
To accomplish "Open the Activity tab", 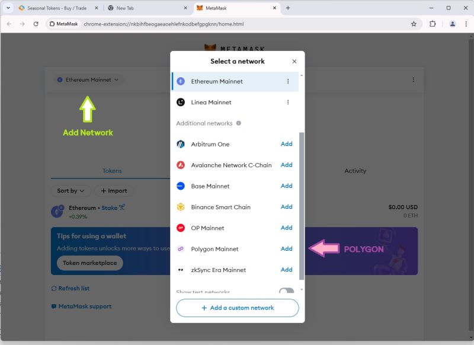I will click(x=355, y=171).
